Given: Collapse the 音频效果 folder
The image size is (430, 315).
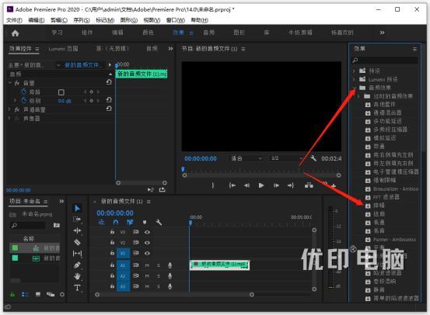Looking at the screenshot, I should (x=354, y=88).
